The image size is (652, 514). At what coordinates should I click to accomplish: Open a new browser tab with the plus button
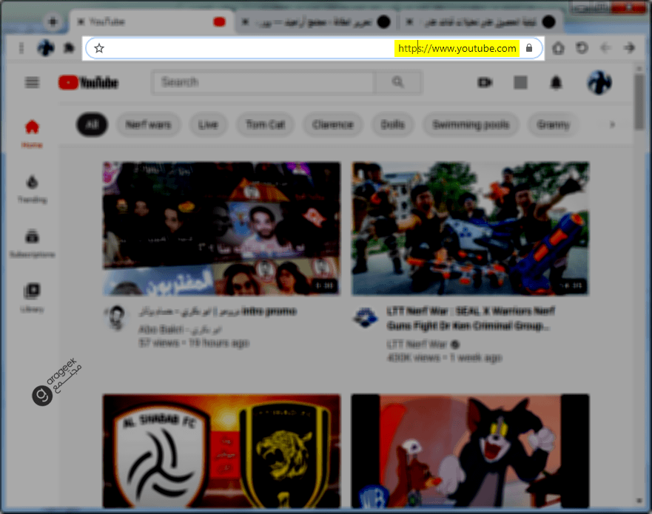tap(53, 21)
